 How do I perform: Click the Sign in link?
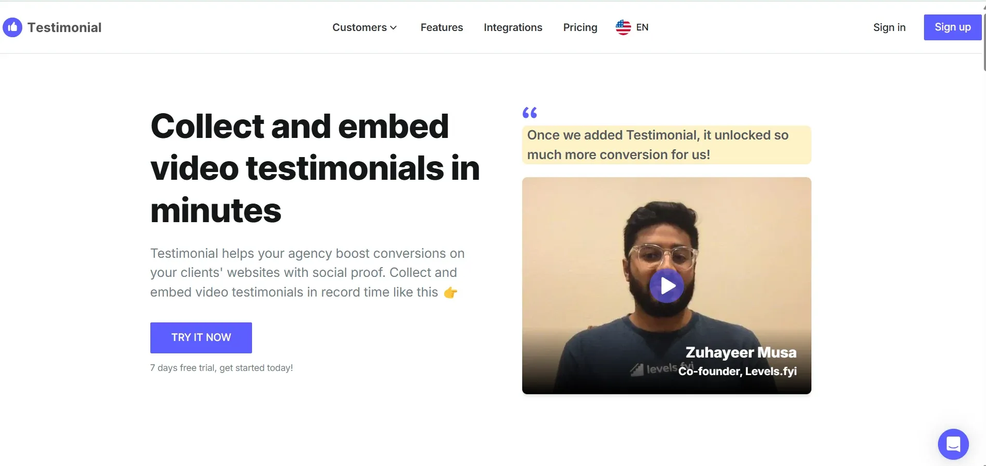point(889,27)
